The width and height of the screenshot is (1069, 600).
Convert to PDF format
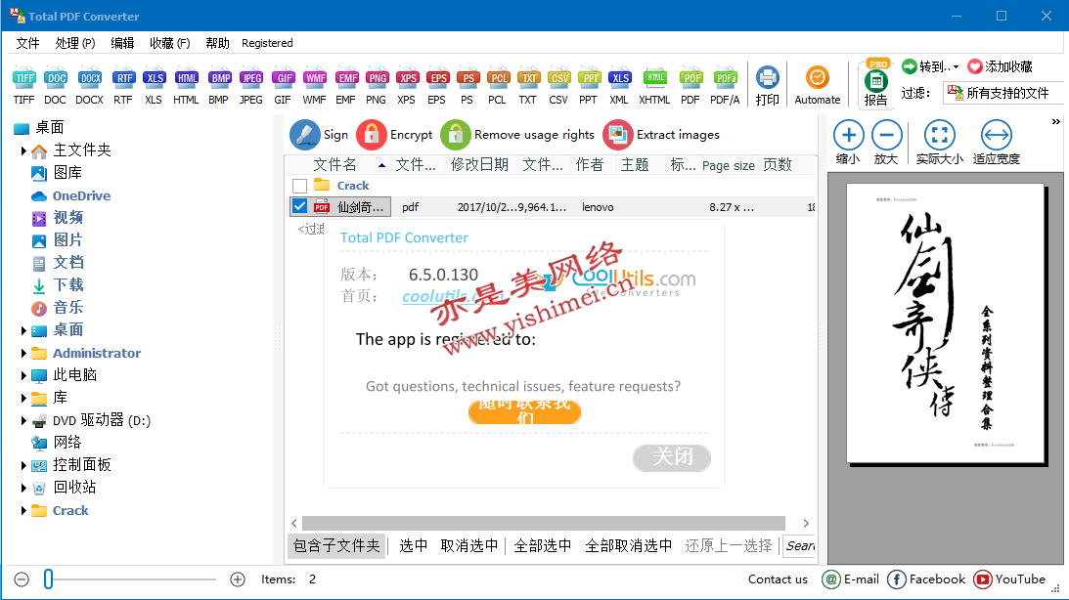[x=690, y=87]
